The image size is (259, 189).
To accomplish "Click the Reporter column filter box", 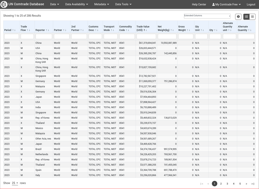I will 44,36.
